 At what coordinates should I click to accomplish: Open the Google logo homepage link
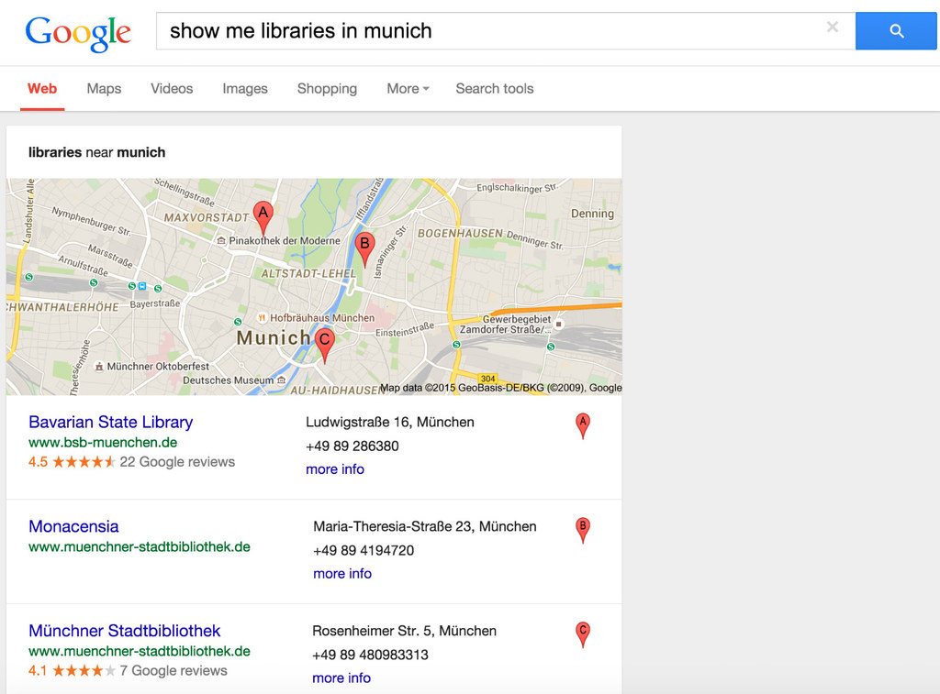coord(78,33)
